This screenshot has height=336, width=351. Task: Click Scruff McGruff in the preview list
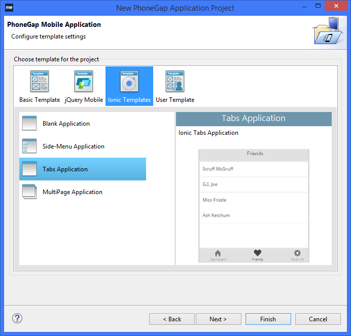[218, 169]
